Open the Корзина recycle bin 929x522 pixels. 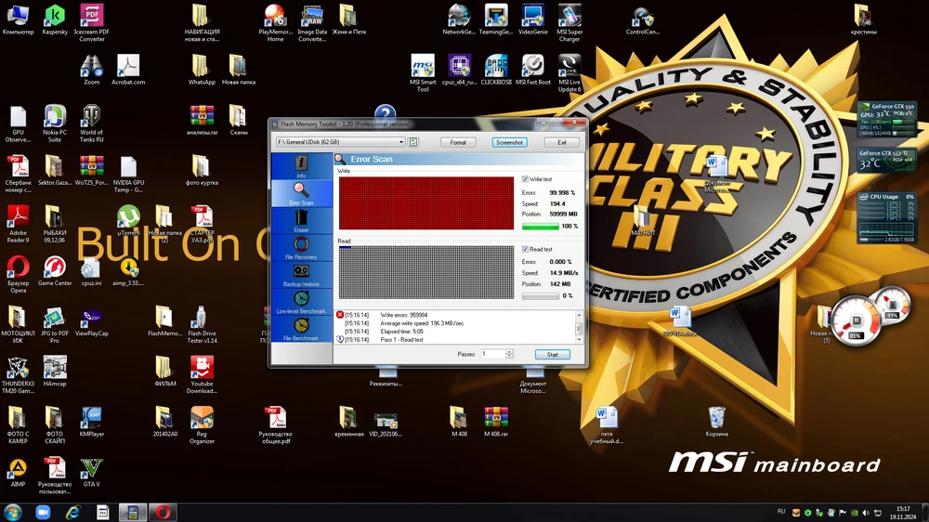pyautogui.click(x=716, y=422)
